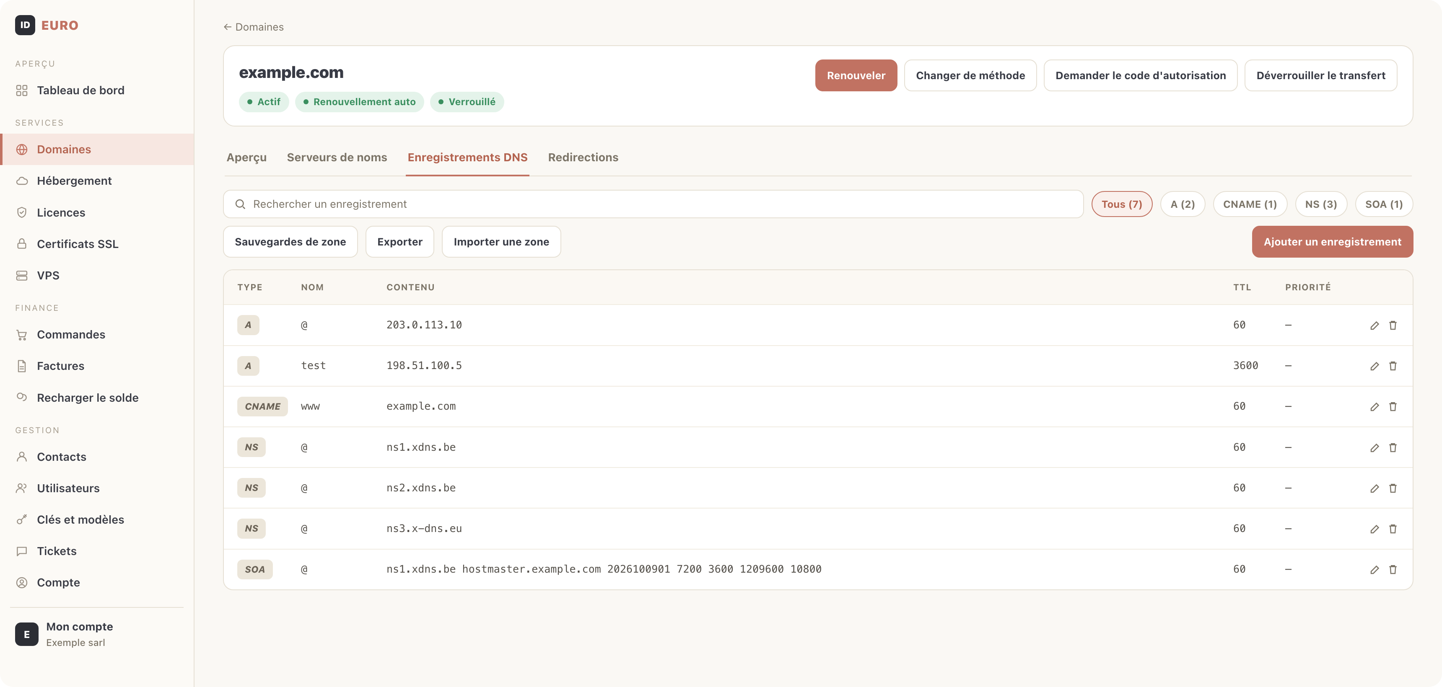Click Changer de méthode
1442x687 pixels.
(970, 75)
